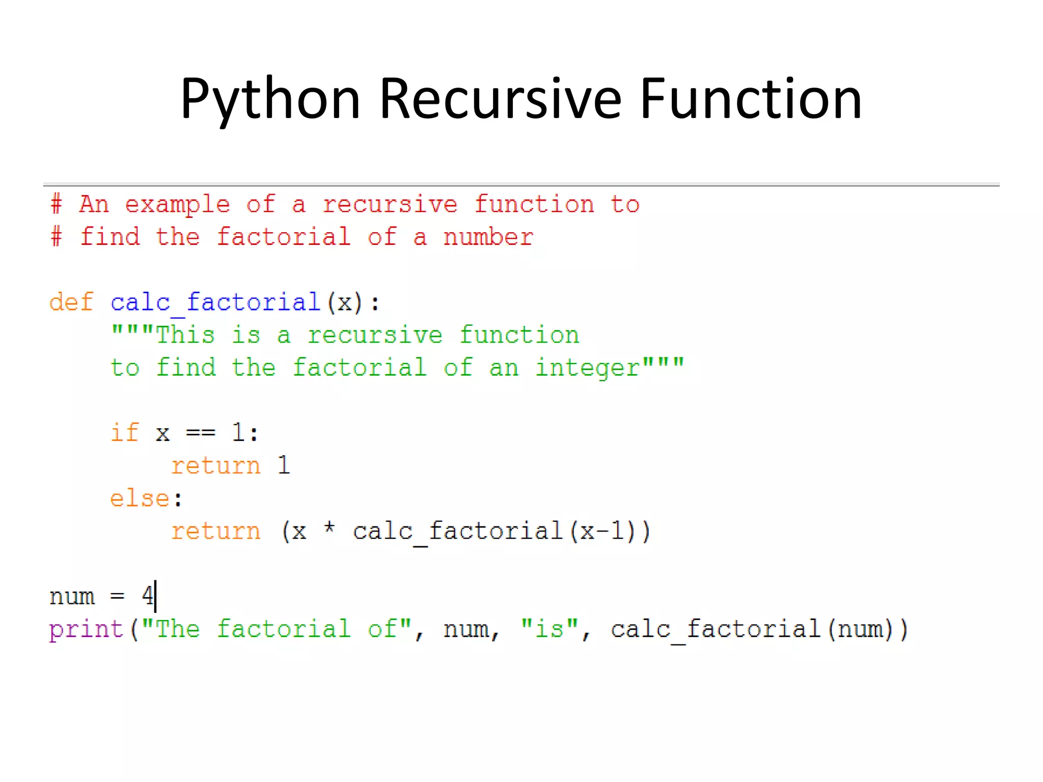Click docstring line 'This is a recursive function'
Image resolution: width=1043 pixels, height=782 pixels.
point(345,335)
